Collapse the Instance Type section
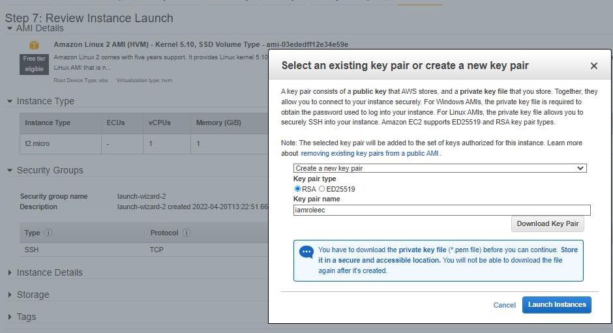 pyautogui.click(x=10, y=101)
